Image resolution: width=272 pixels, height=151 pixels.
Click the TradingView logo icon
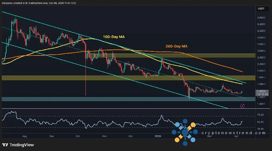pos(6,145)
